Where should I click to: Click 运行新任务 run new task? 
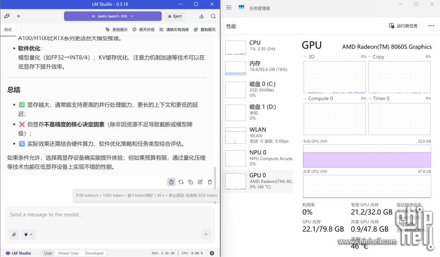click(403, 26)
